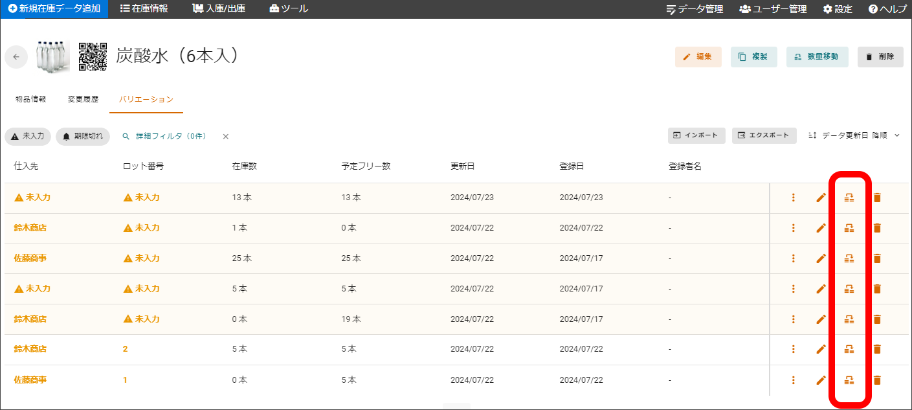Move quantity for 1本 鈴木商店 row
This screenshot has height=410, width=912.
click(849, 228)
